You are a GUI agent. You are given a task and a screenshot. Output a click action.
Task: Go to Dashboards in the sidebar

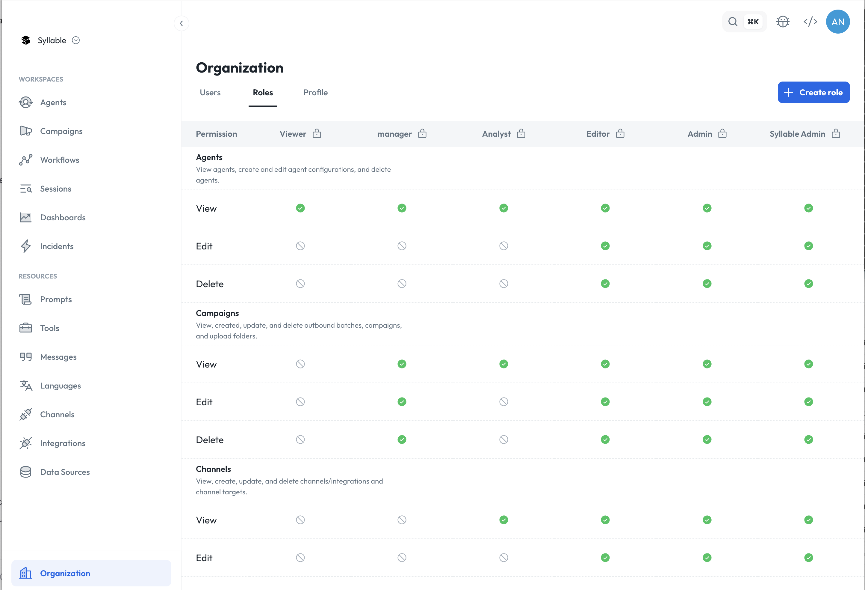coord(63,218)
